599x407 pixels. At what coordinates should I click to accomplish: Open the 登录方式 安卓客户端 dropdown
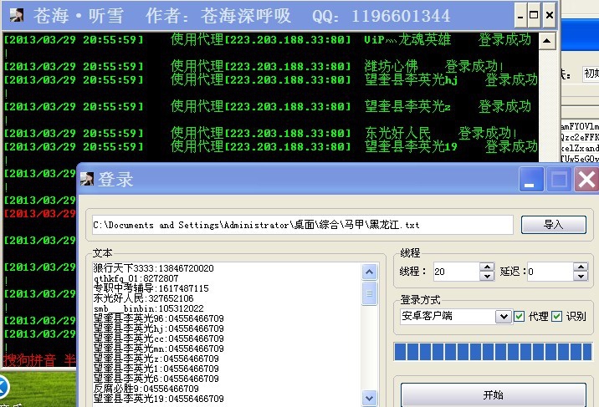pos(503,317)
